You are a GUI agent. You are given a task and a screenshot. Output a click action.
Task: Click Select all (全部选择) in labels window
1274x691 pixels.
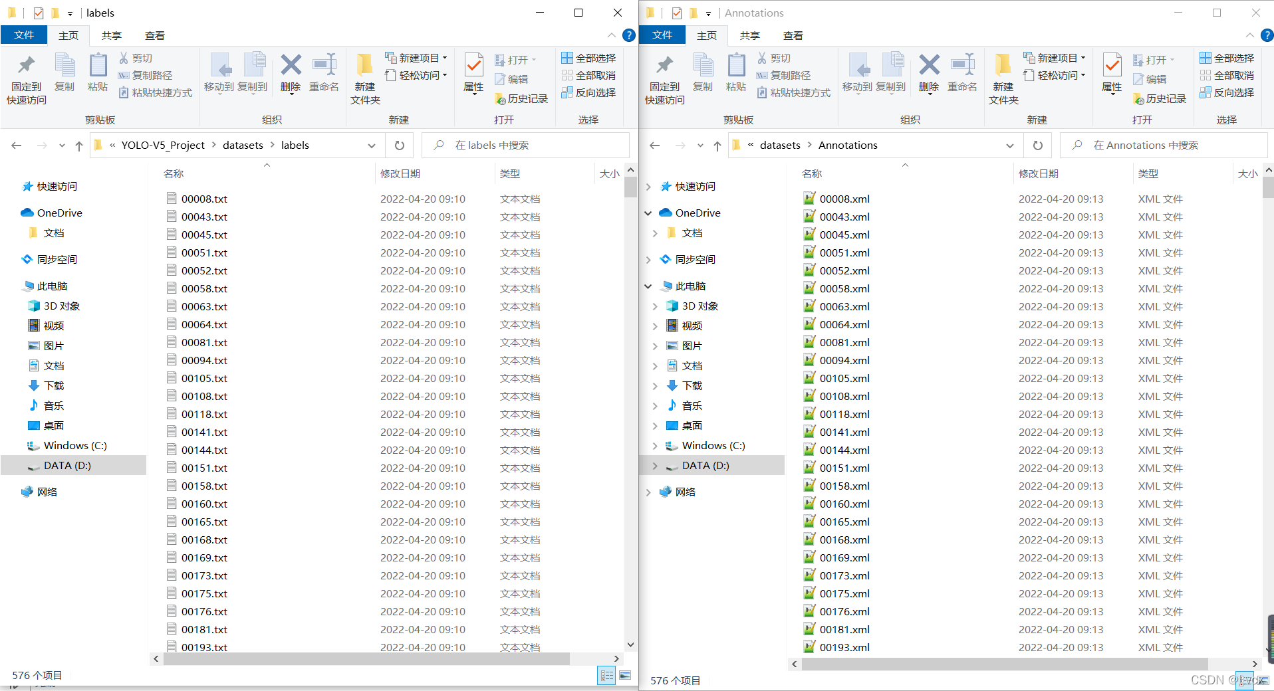pyautogui.click(x=588, y=58)
